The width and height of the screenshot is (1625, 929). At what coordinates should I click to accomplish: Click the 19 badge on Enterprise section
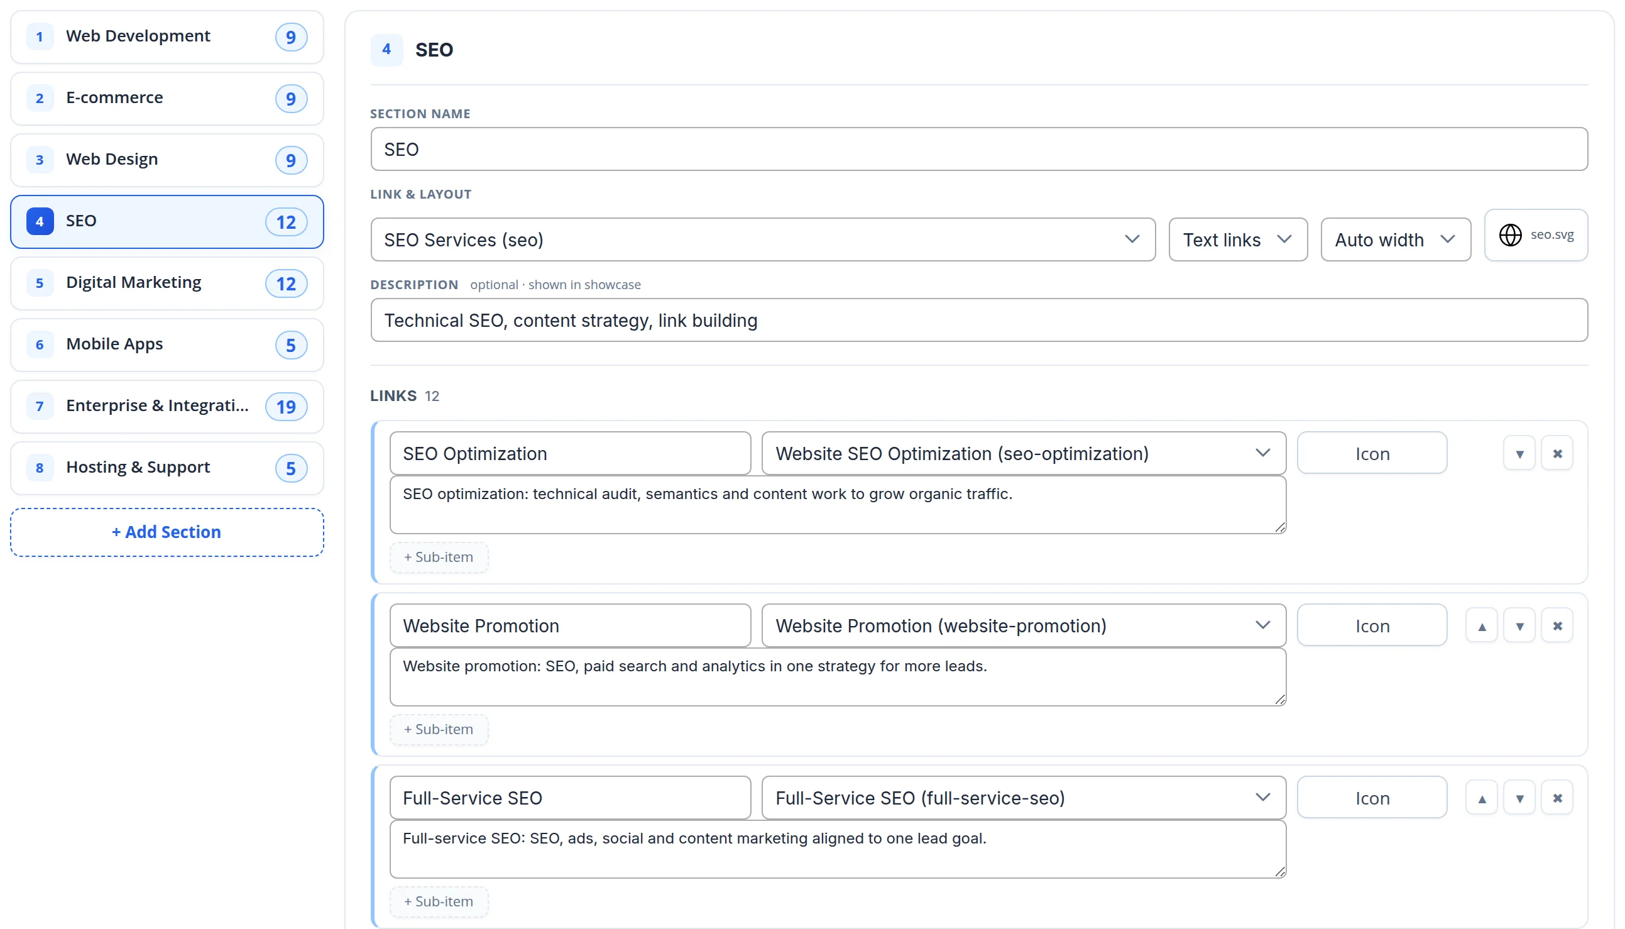tap(287, 407)
